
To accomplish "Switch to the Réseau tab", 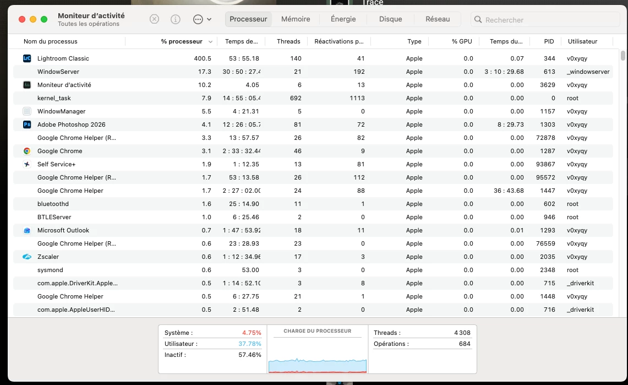I will pyautogui.click(x=438, y=19).
